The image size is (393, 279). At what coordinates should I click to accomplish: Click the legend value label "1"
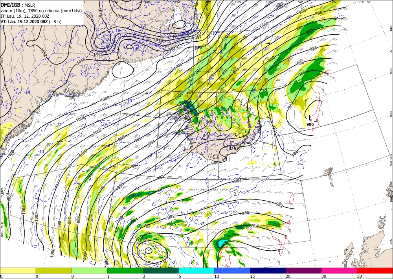click(108, 276)
